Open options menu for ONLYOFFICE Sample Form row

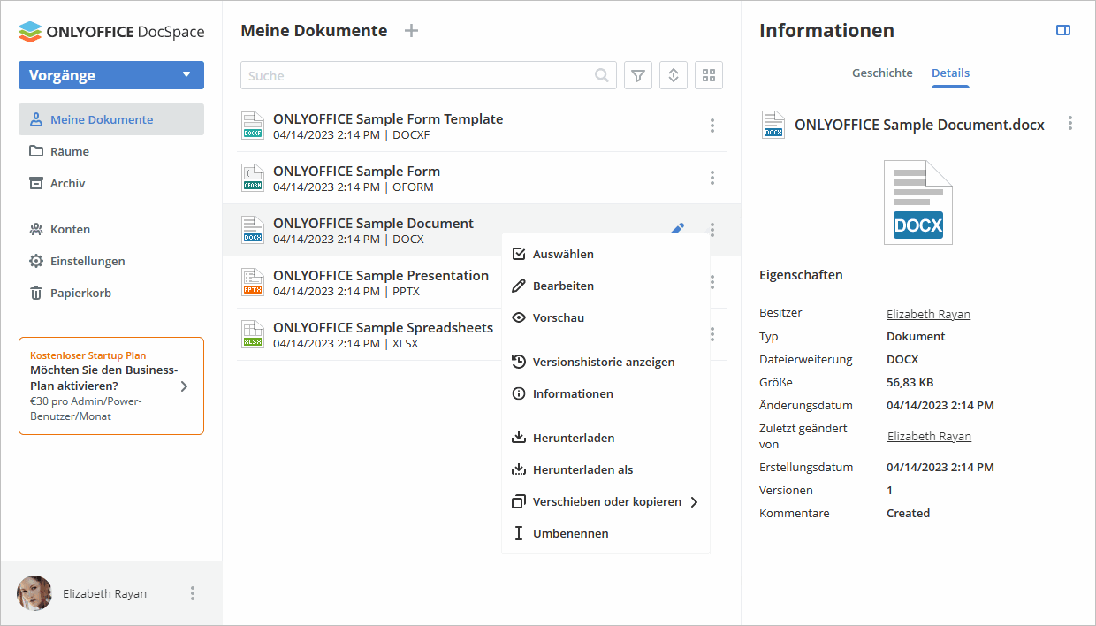coord(712,179)
